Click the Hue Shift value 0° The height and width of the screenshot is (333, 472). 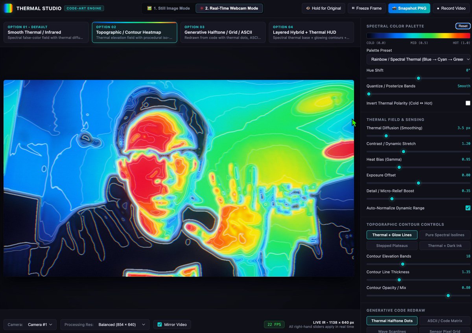tap(468, 70)
